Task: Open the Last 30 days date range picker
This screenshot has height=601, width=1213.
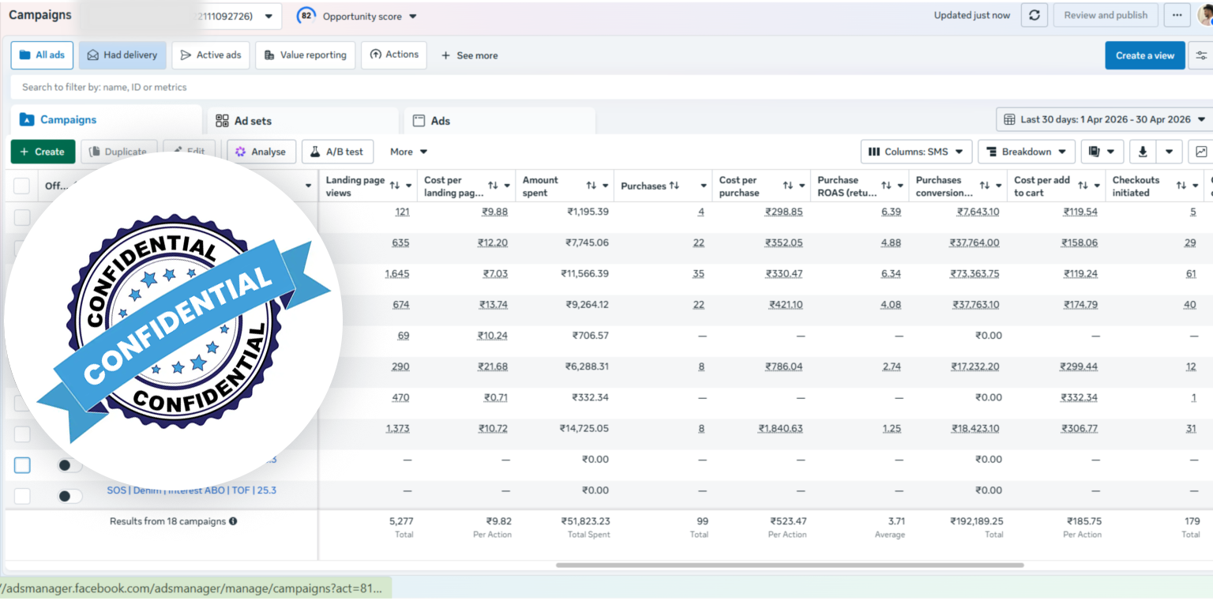Action: coord(1104,119)
